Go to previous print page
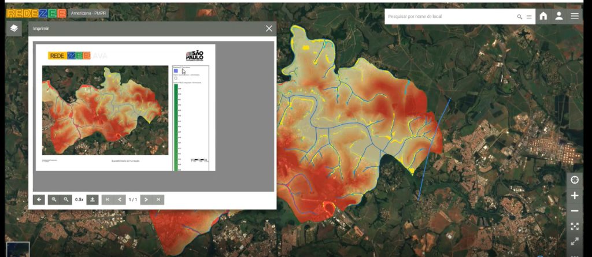Screen dimensions: 592x257 [x=120, y=199]
